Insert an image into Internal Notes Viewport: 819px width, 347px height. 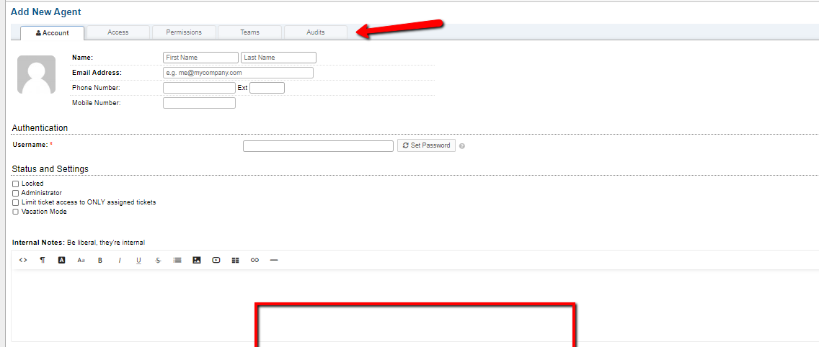[197, 260]
